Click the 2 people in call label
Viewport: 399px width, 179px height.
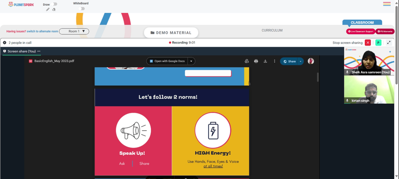tap(20, 43)
